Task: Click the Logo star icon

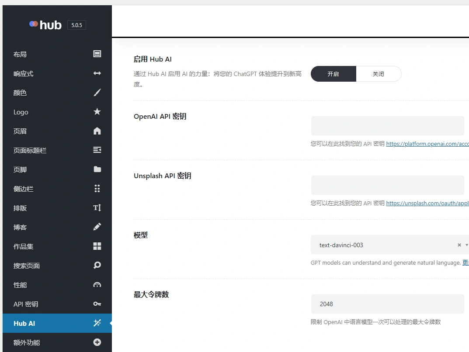Action: (97, 112)
